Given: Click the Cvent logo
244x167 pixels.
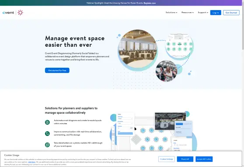Looking at the screenshot, I should click(8, 13).
